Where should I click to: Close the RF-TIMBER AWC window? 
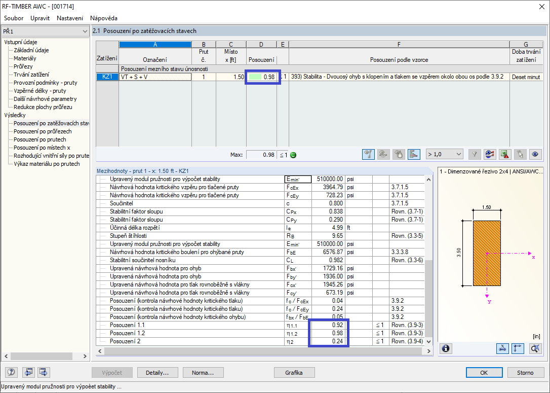pos(542,7)
